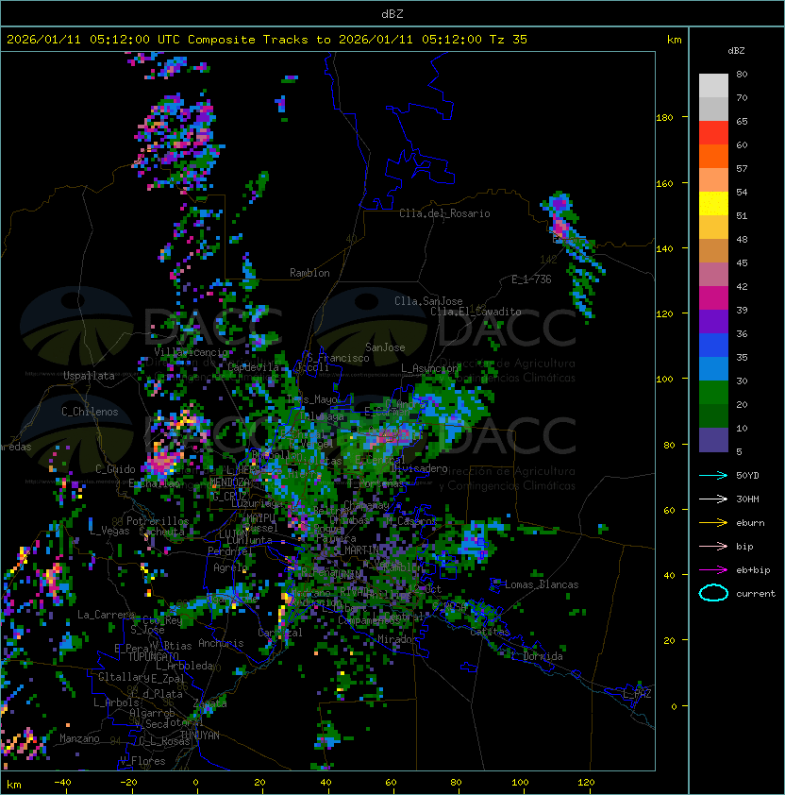Click the 'Agrelo' map label
This screenshot has height=795, width=785.
tap(230, 567)
